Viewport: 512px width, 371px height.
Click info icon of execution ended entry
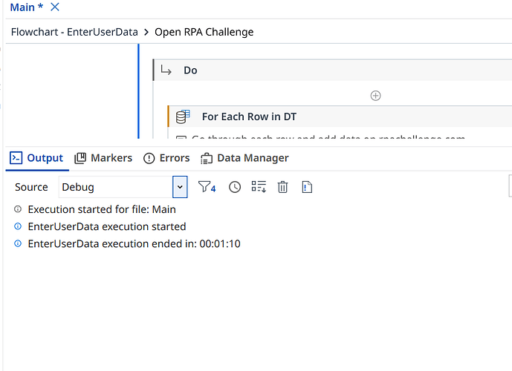(18, 243)
